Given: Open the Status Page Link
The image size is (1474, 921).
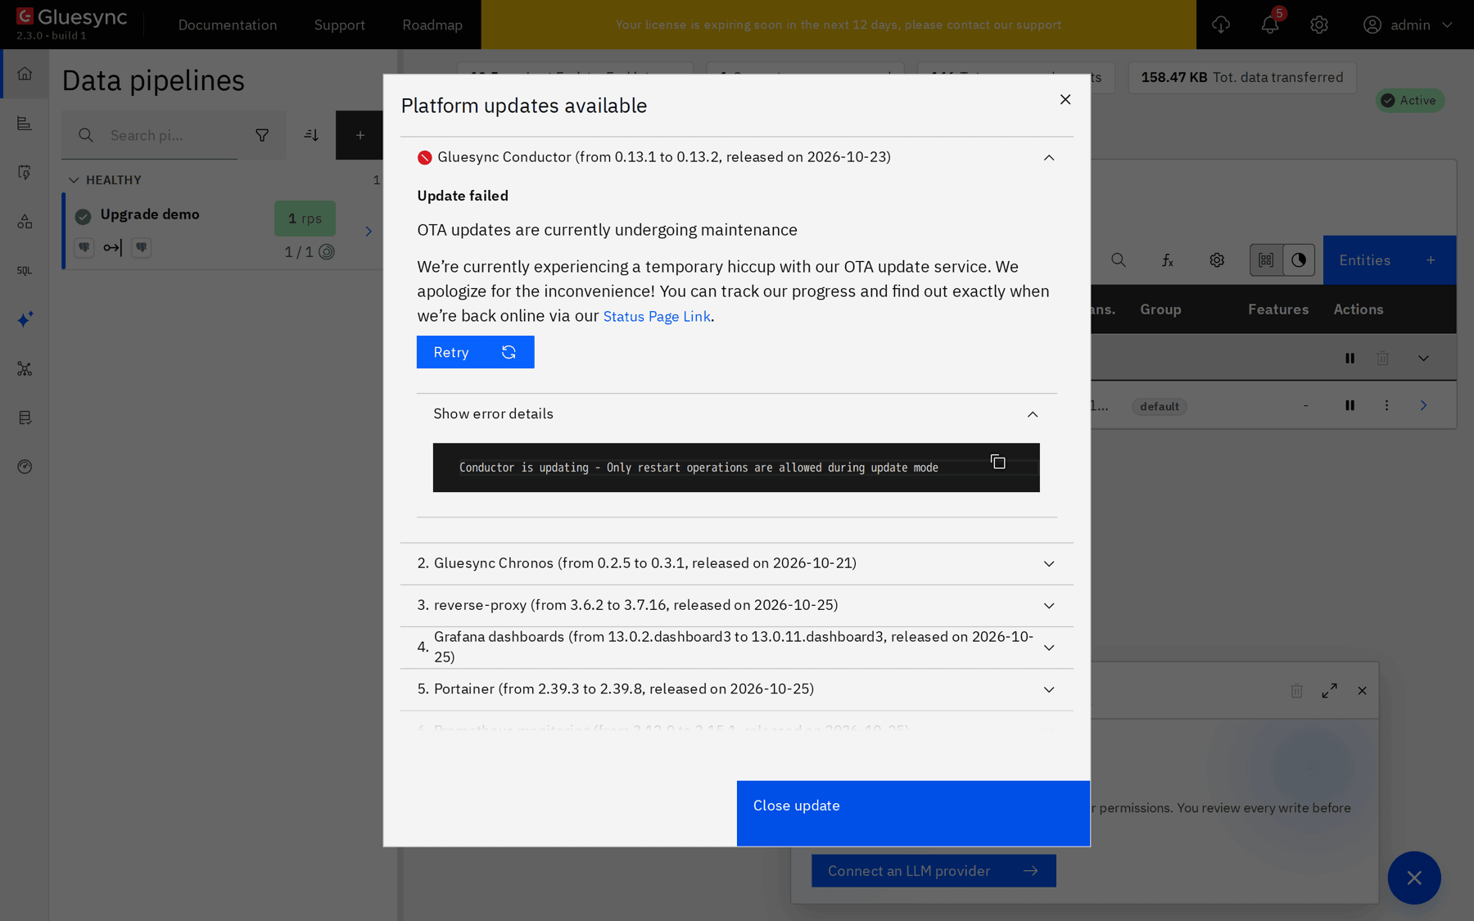Looking at the screenshot, I should 657,316.
